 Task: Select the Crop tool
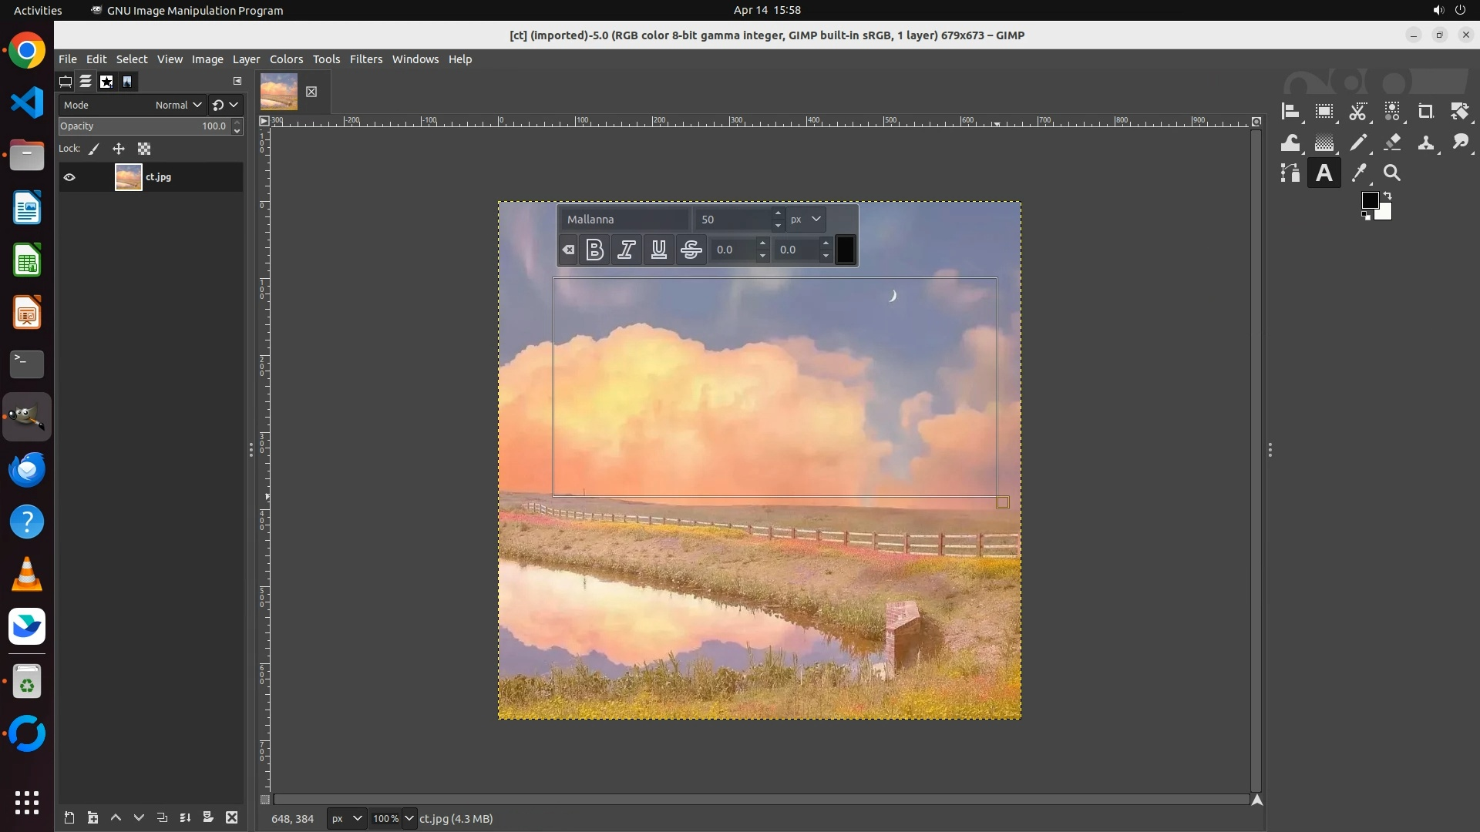[1425, 112]
